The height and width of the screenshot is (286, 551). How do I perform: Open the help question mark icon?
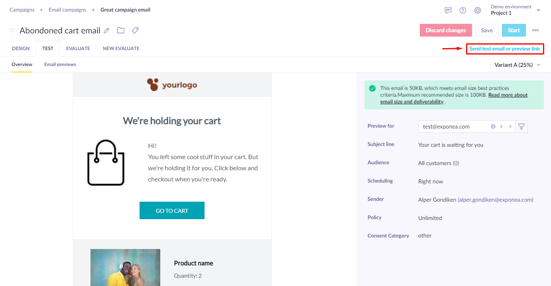463,10
